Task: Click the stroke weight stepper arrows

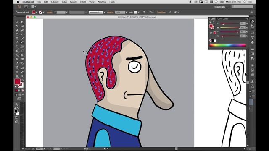Action: [55, 12]
